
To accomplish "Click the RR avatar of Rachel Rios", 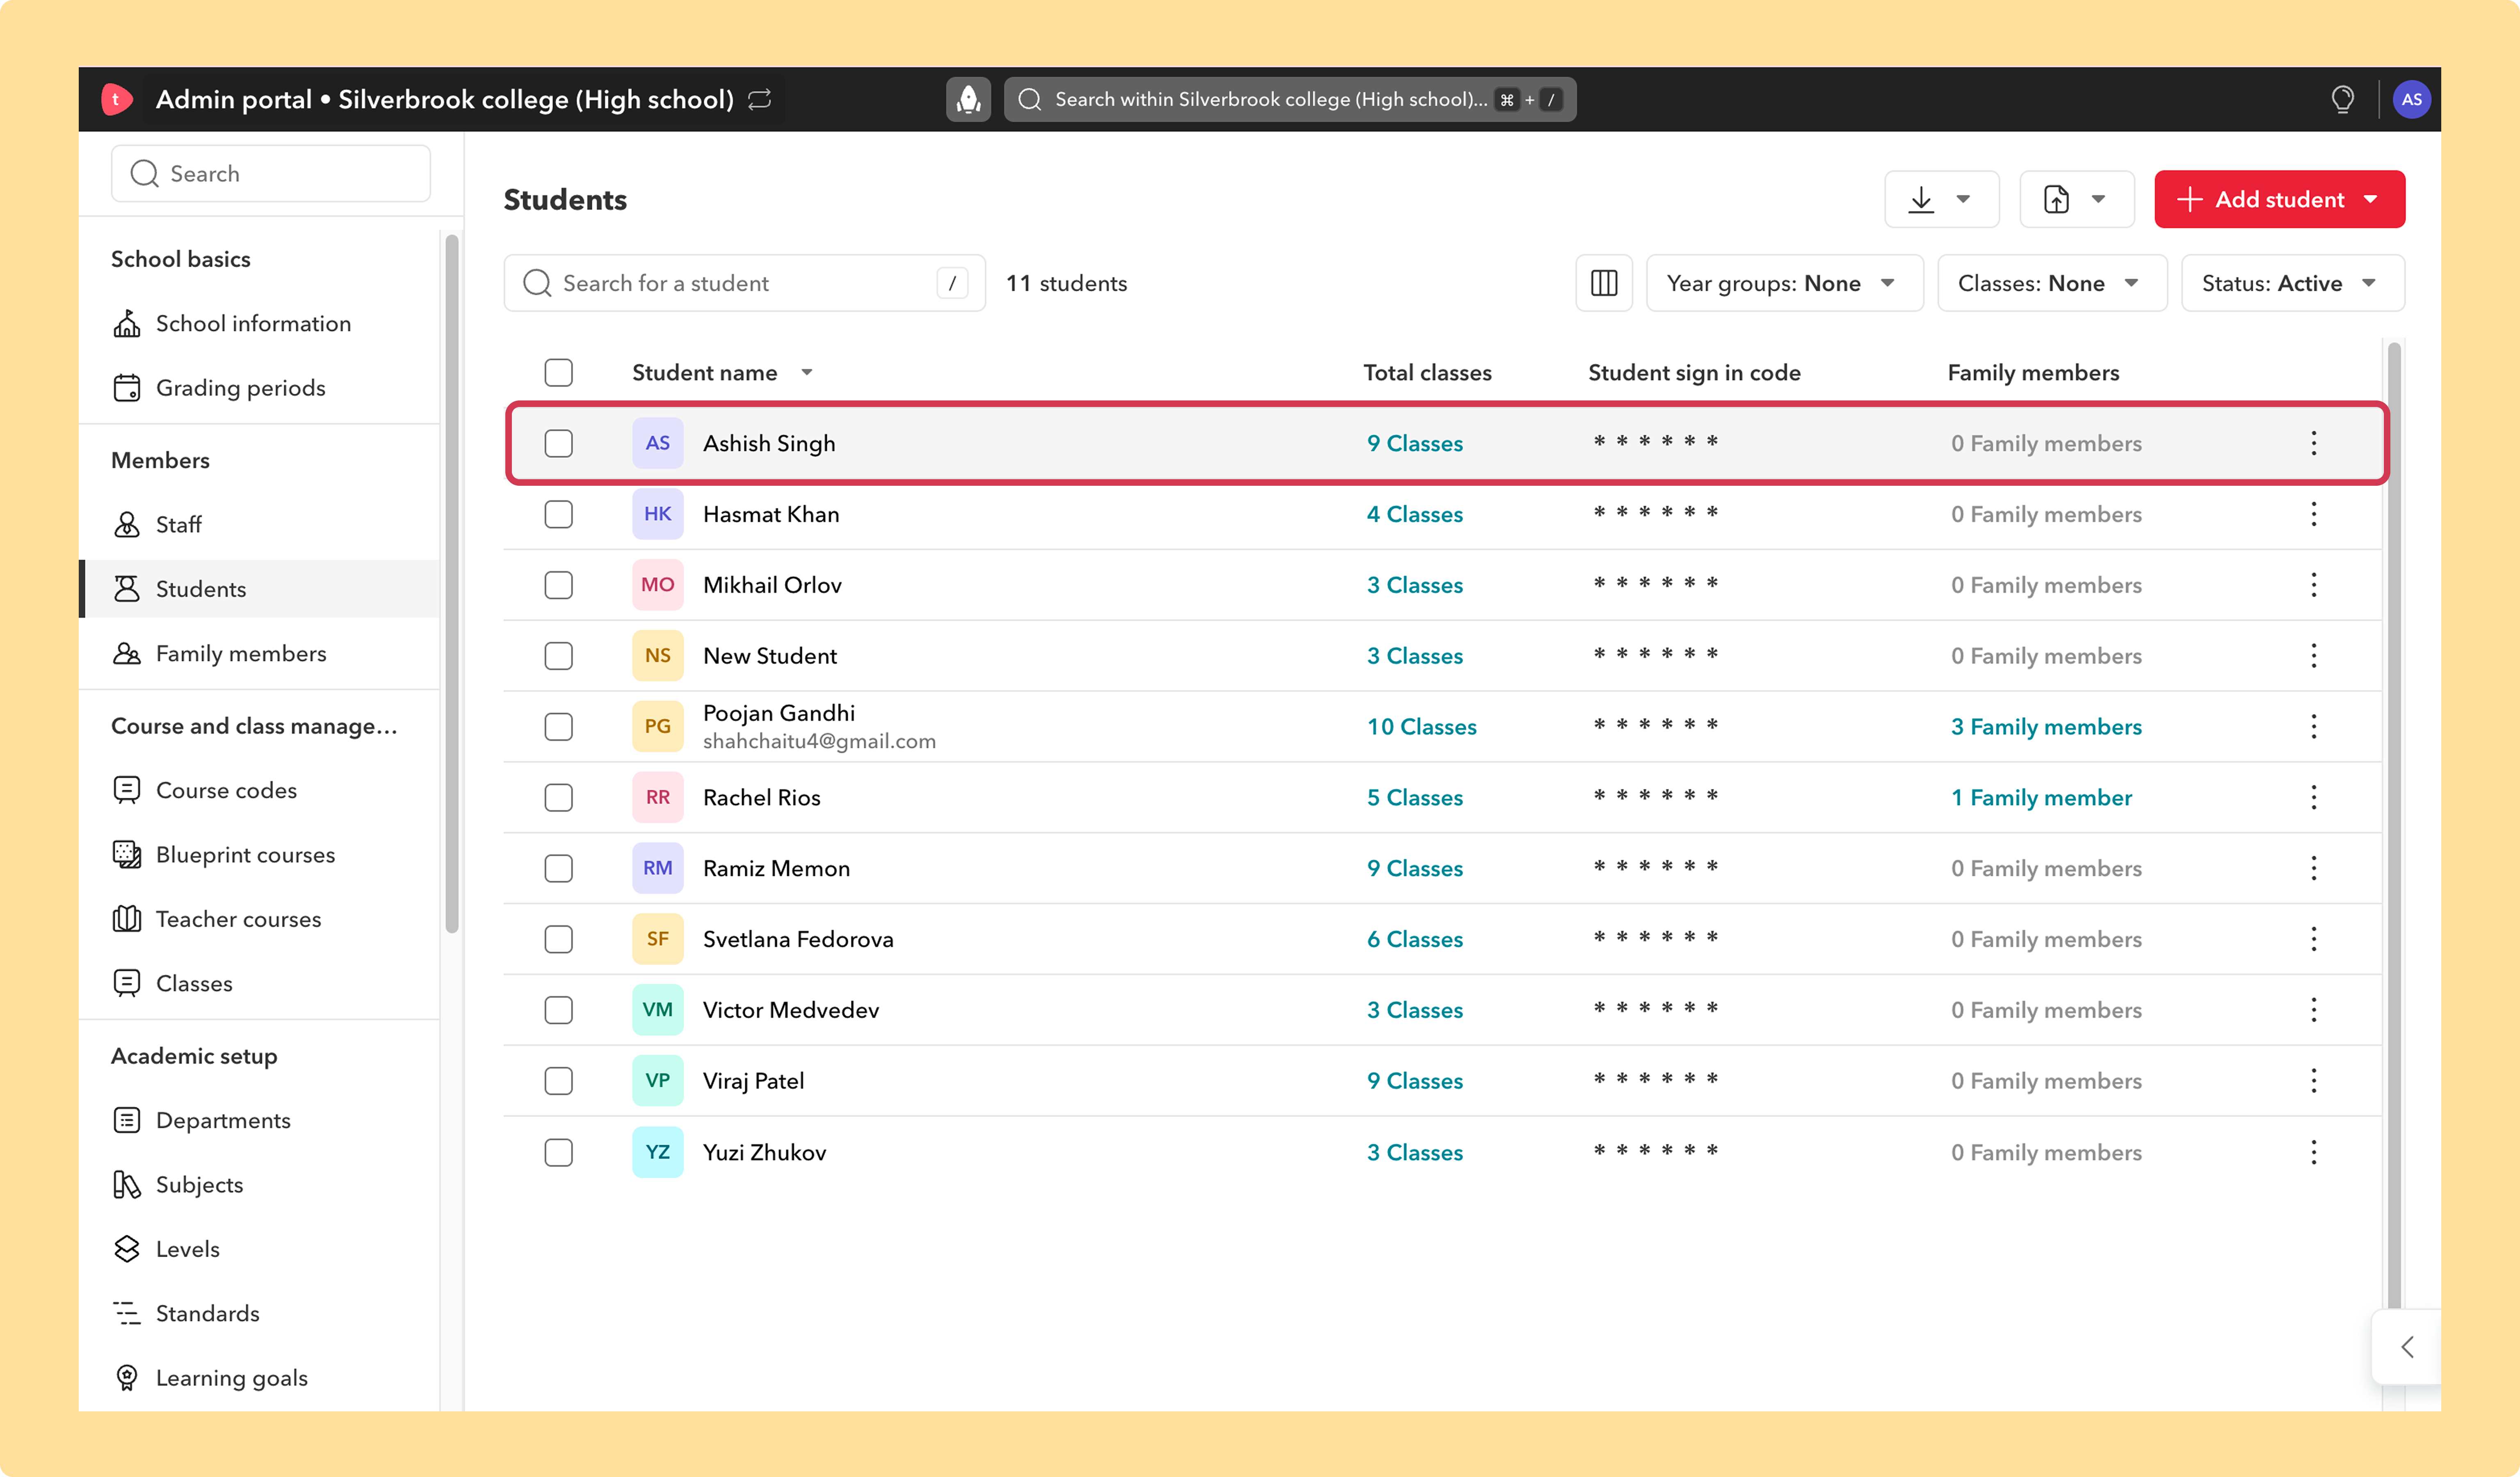I will 657,797.
